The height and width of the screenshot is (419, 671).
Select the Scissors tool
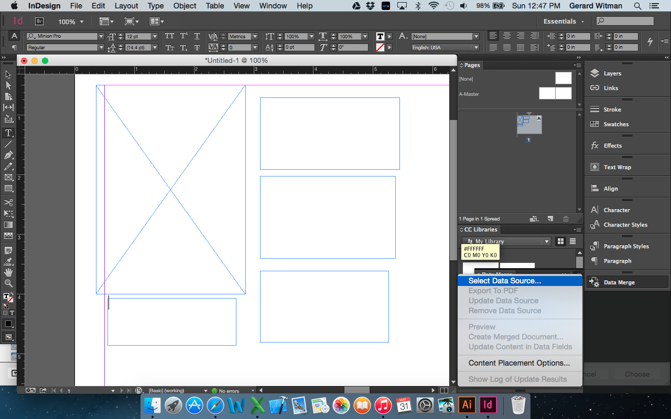8,203
